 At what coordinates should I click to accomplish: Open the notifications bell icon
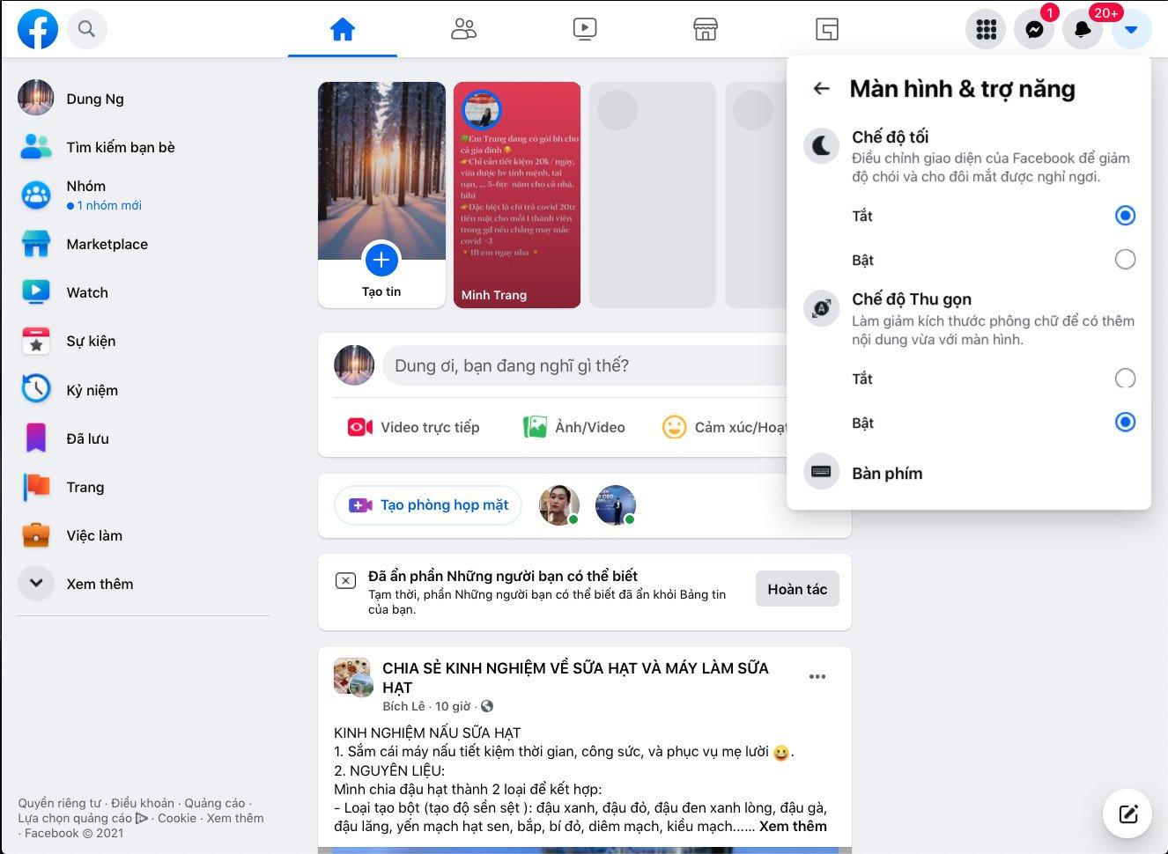coord(1083,30)
